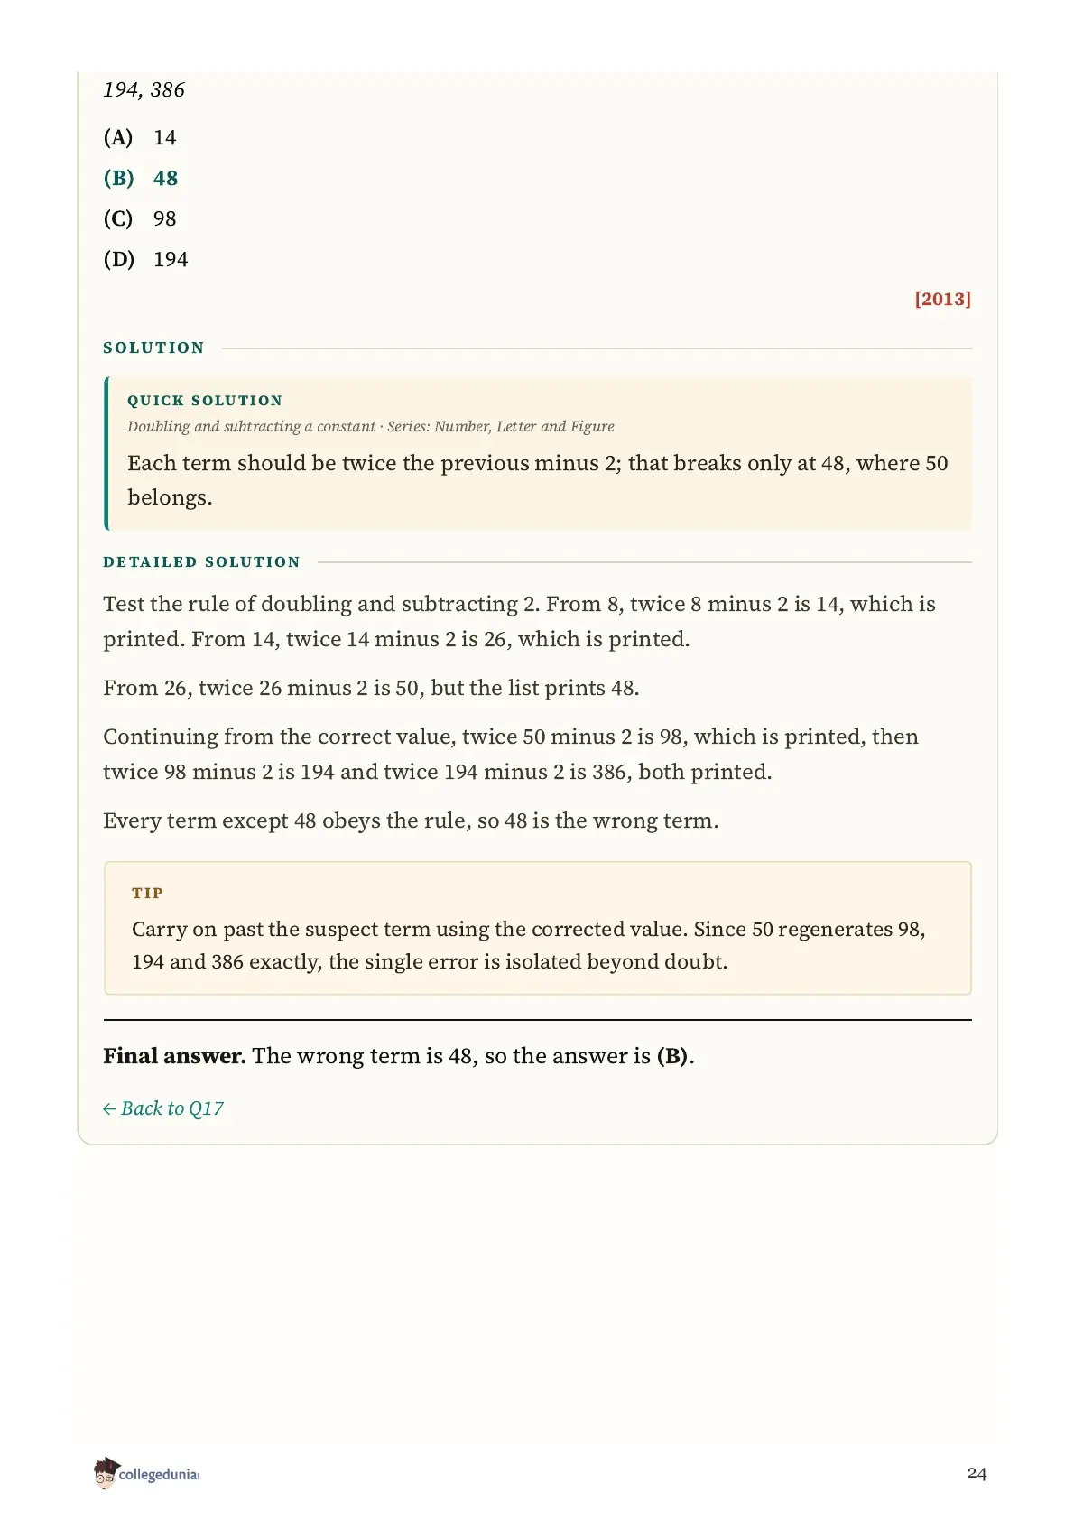Open the 'Back to Q17' link

pyautogui.click(x=163, y=1108)
